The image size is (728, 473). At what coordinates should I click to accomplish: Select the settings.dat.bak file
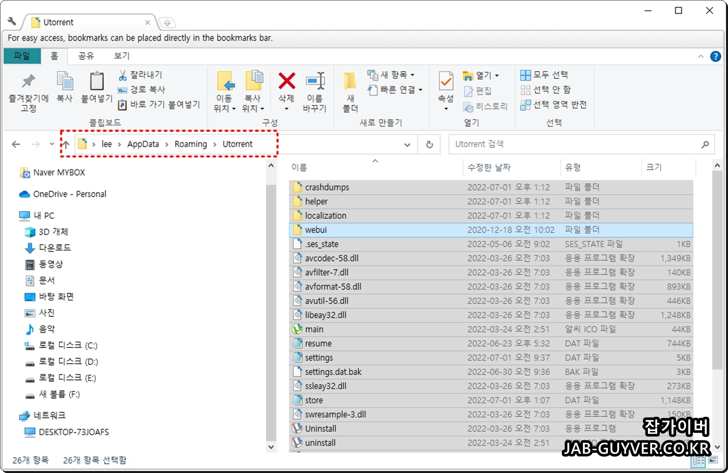coord(491,372)
